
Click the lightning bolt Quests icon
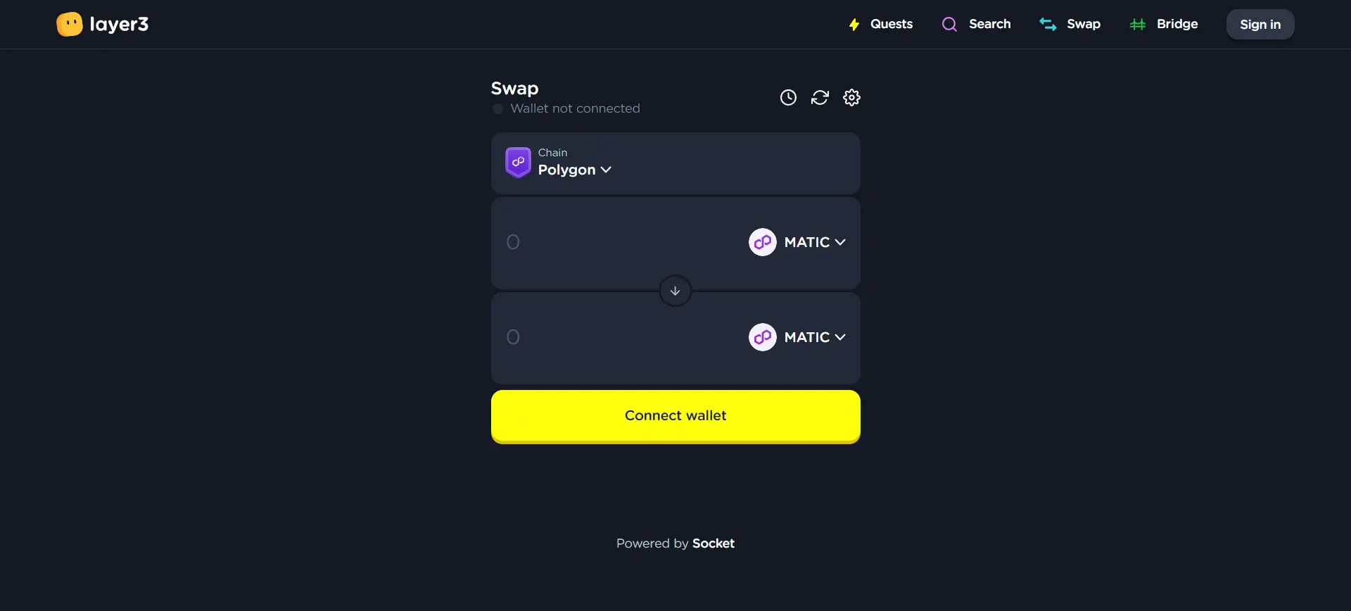(x=854, y=25)
